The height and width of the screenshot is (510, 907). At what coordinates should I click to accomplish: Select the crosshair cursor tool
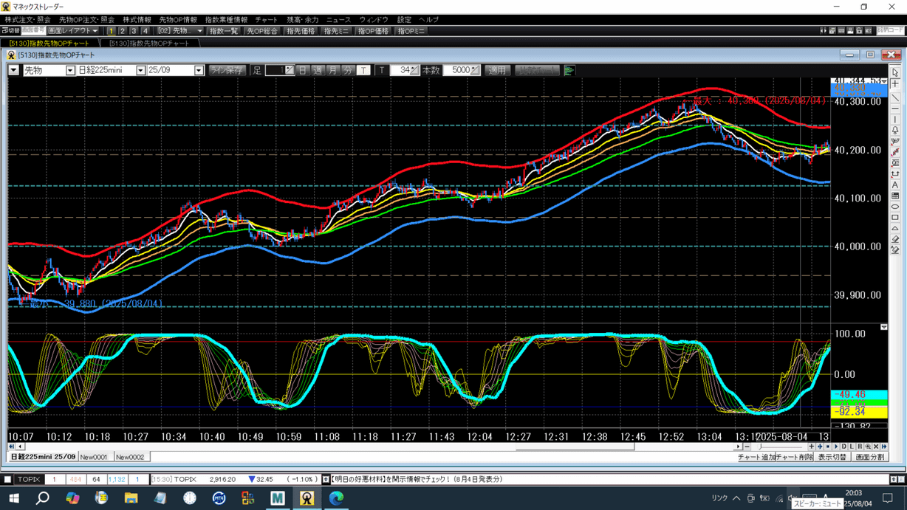click(x=895, y=84)
